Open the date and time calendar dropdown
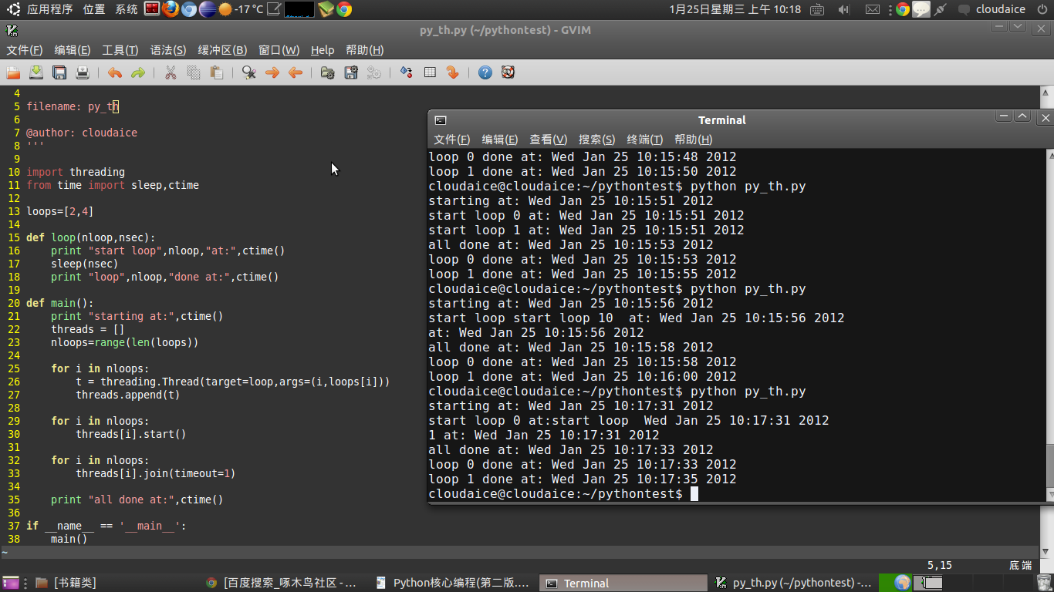The image size is (1054, 592). click(735, 9)
